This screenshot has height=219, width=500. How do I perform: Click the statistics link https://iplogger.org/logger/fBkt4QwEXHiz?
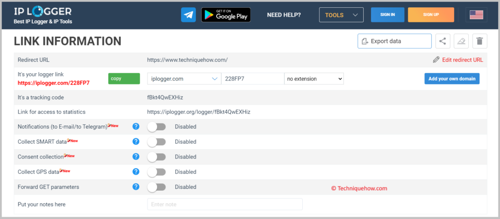point(199,112)
